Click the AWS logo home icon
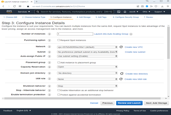Viewport: 171px width, 115px height. (9, 12)
